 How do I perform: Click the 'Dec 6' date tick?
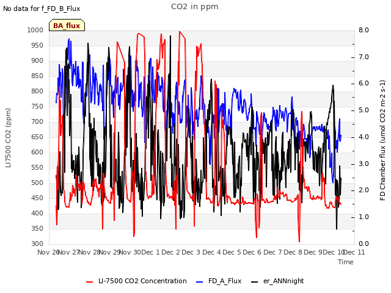(x=252, y=252)
